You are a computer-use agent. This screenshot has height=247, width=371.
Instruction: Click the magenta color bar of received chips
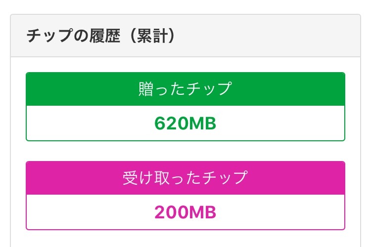tap(297, 178)
